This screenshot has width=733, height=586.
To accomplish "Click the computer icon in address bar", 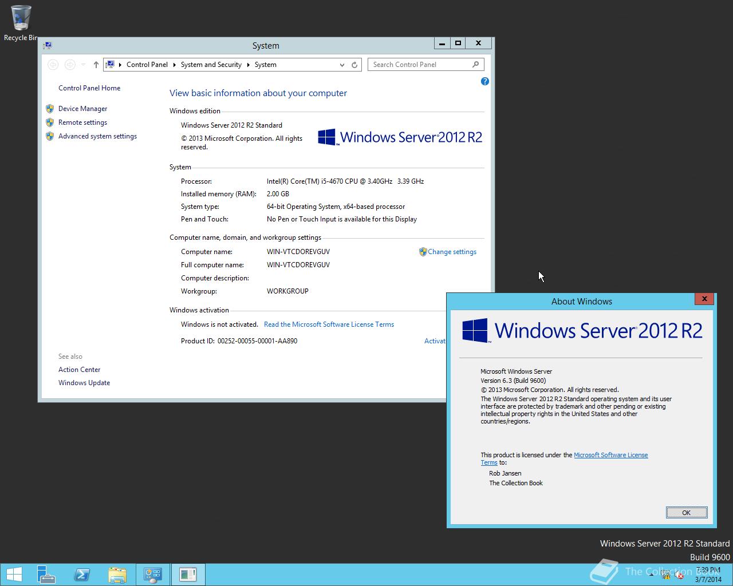I will (x=110, y=65).
